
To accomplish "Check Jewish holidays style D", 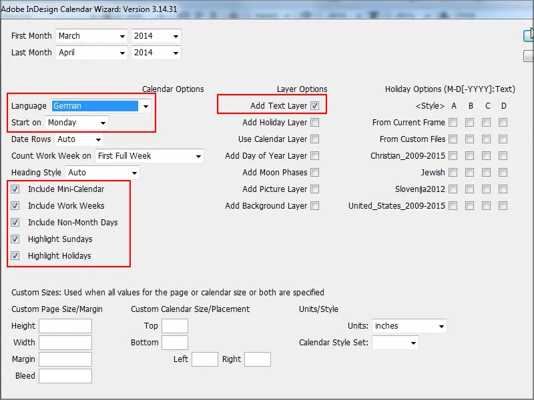I will pyautogui.click(x=503, y=173).
